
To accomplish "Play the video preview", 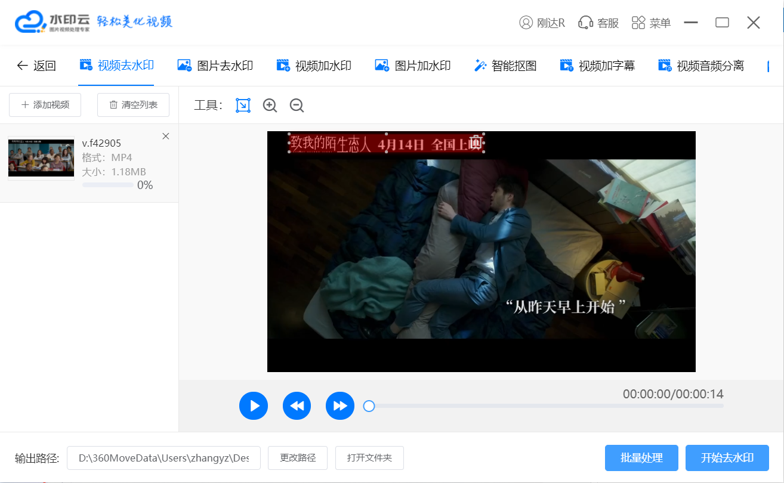I will click(x=254, y=406).
